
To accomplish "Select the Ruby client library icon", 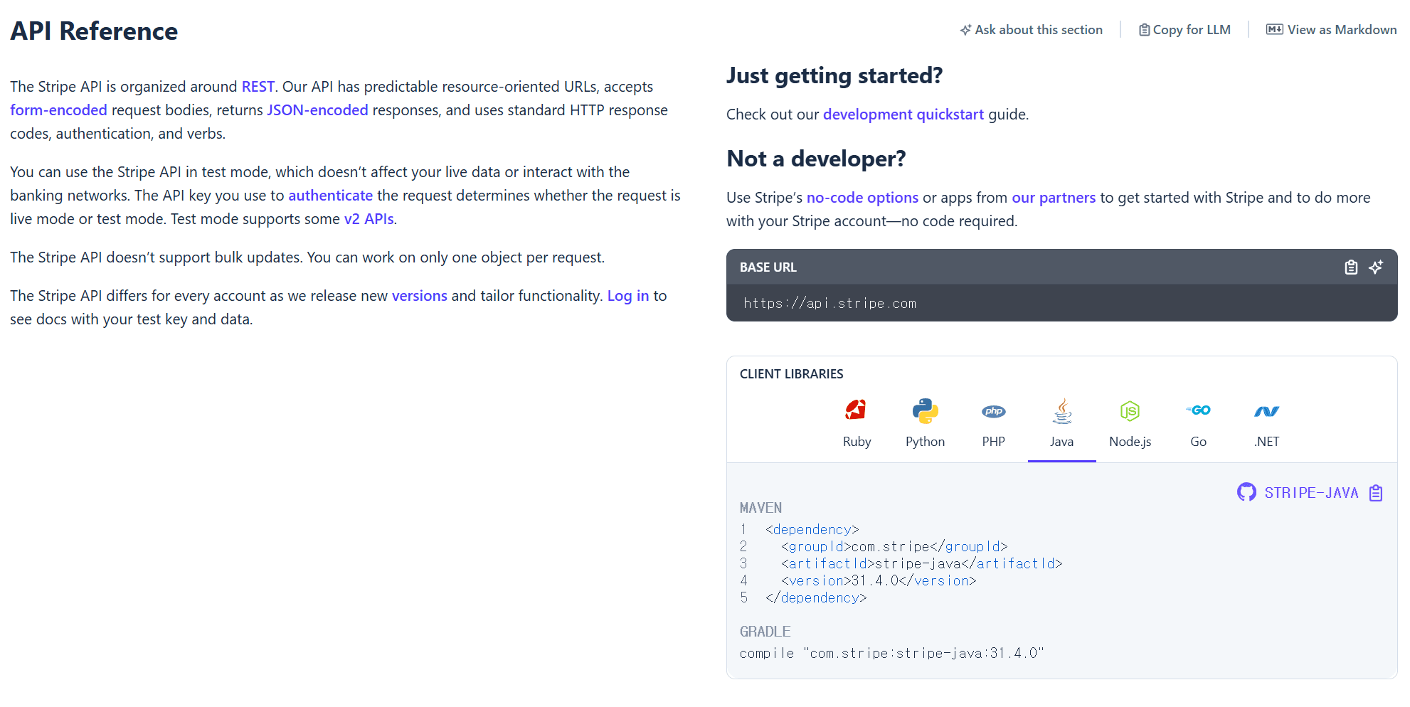I will 857,410.
